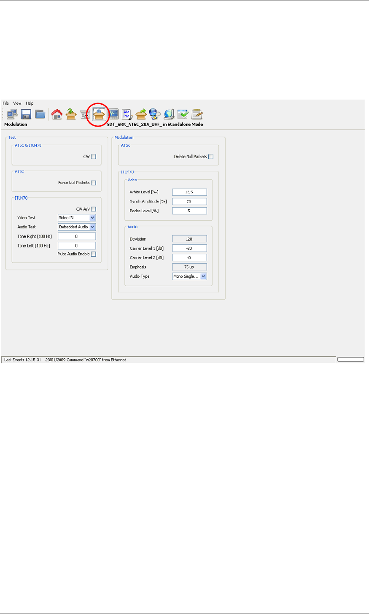Open the AM PM precorrection icon
The height and width of the screenshot is (614, 369).
(127, 114)
